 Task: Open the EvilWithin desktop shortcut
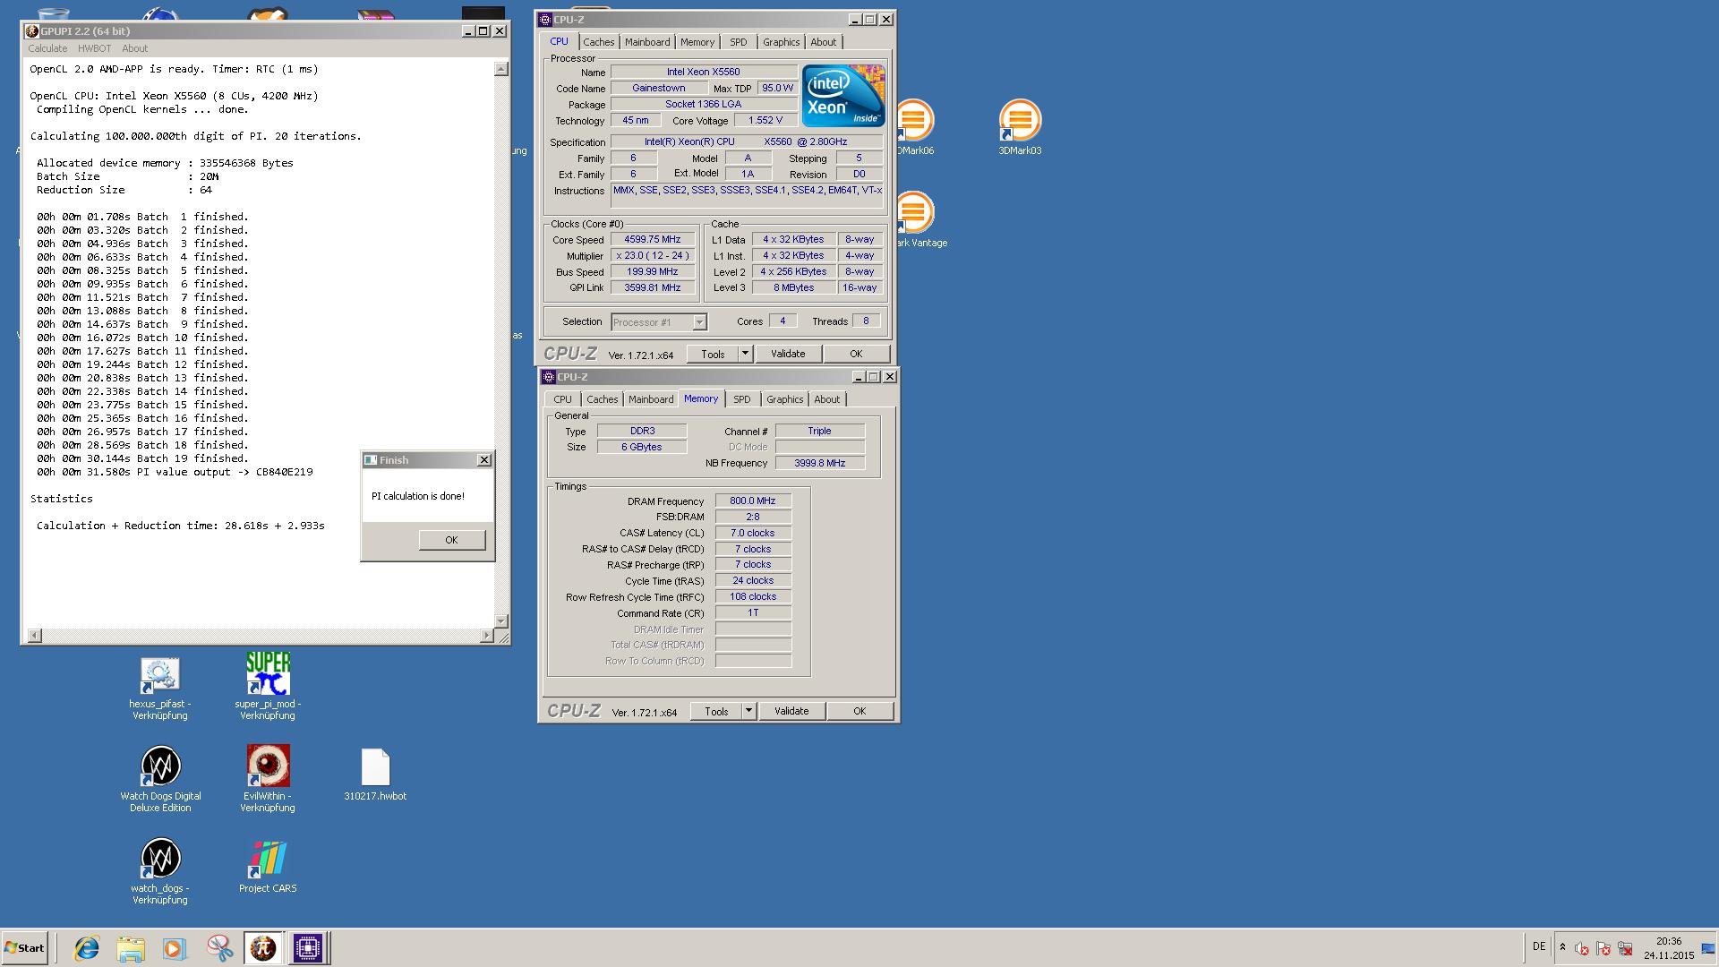267,779
